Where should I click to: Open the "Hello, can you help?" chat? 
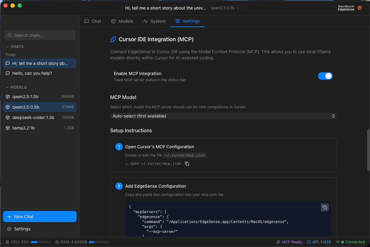(32, 73)
